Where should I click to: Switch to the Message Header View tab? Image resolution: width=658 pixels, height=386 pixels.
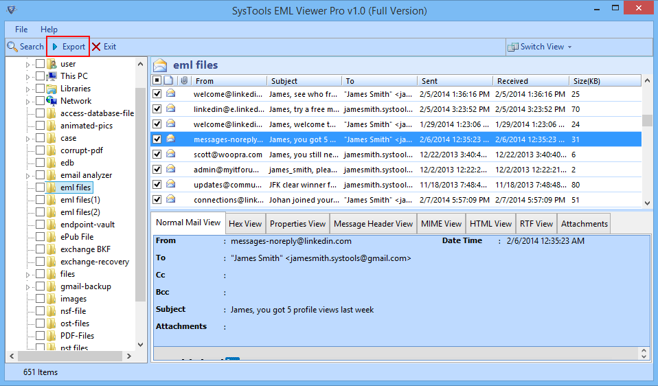373,224
